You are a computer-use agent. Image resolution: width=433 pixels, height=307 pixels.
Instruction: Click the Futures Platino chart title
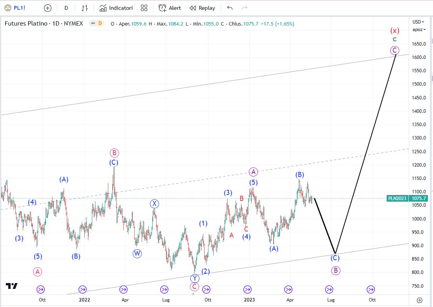44,24
